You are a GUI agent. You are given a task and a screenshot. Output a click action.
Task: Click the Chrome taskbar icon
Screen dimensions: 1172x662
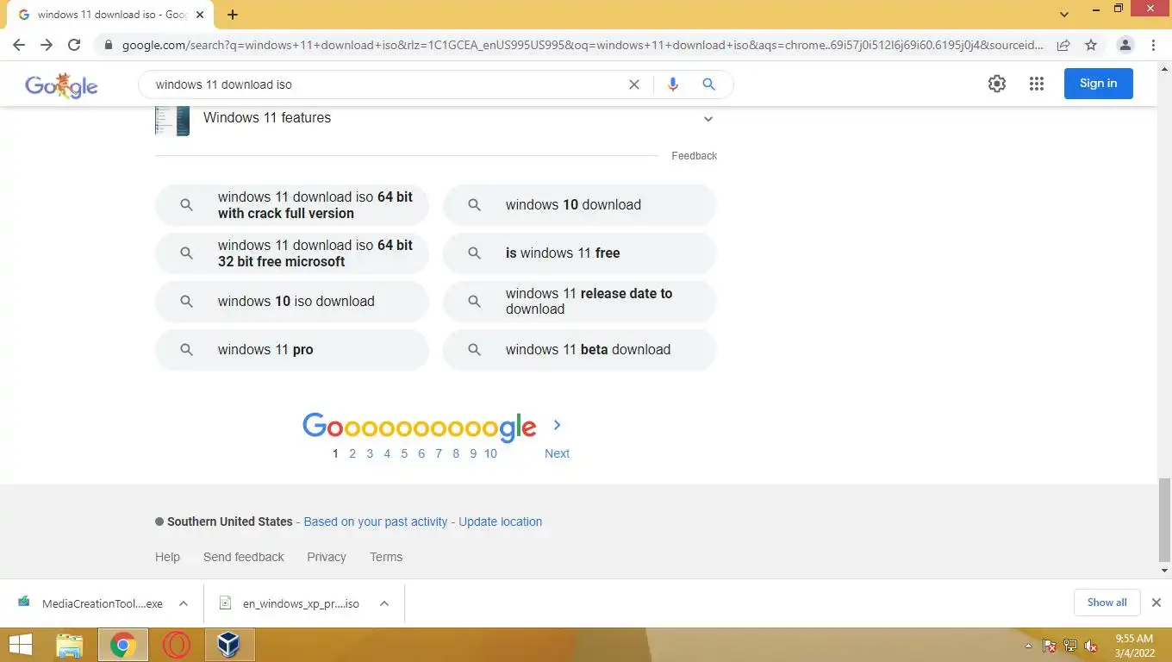123,645
